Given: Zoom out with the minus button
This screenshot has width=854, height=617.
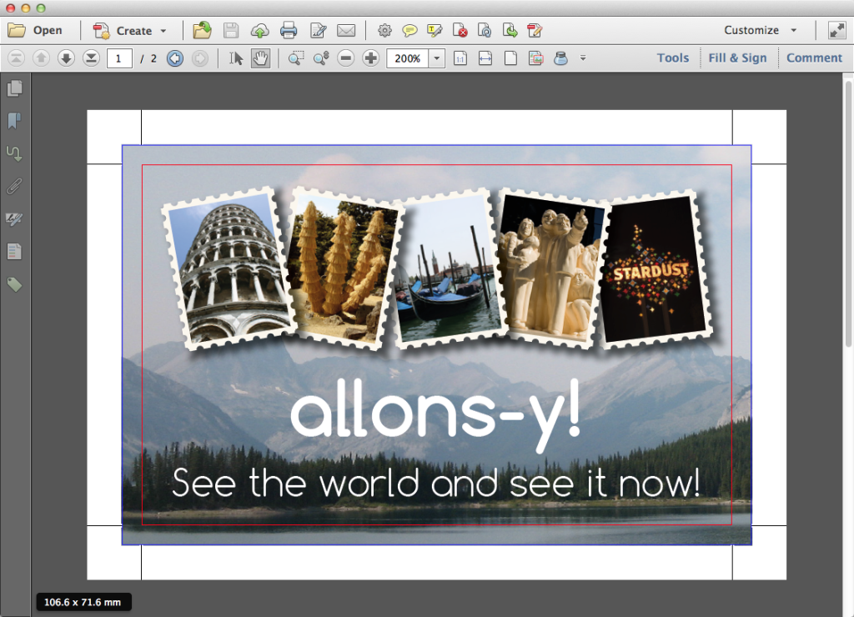Looking at the screenshot, I should point(346,58).
